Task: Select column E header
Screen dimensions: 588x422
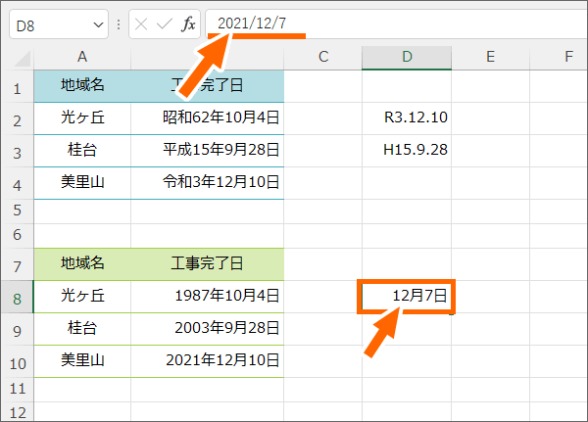Action: click(491, 58)
